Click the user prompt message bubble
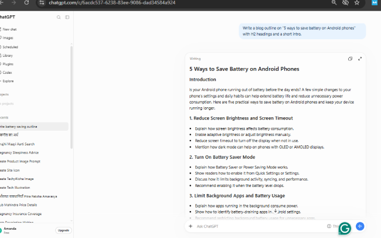Viewport: 381px width, 238px height. click(302, 31)
